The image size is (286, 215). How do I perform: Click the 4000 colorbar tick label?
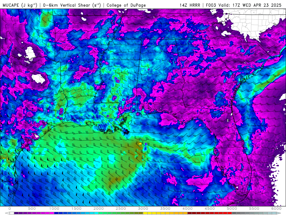click(x=187, y=209)
